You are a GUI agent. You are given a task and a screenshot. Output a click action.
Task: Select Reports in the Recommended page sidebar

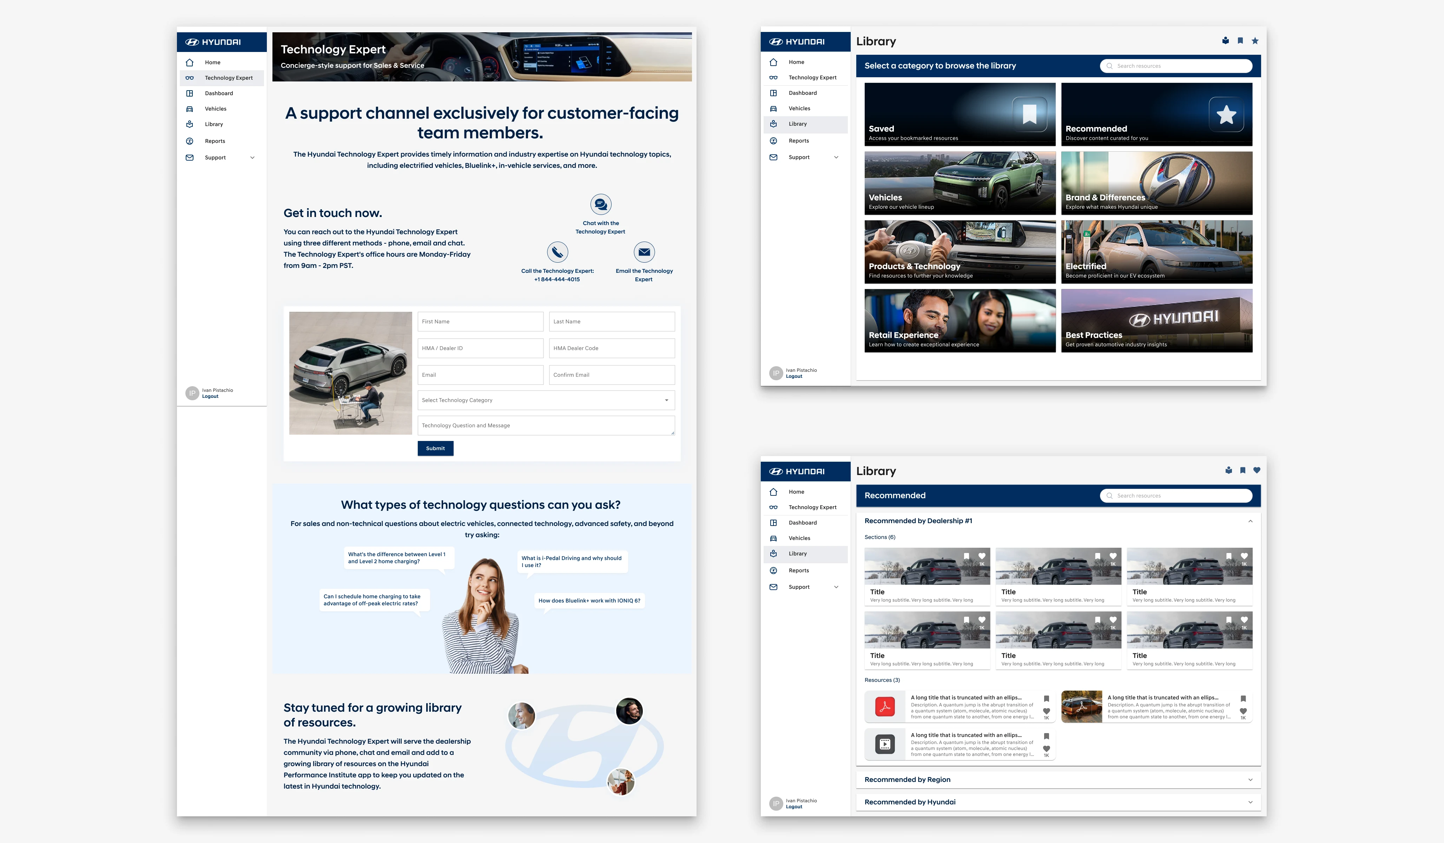coord(806,570)
